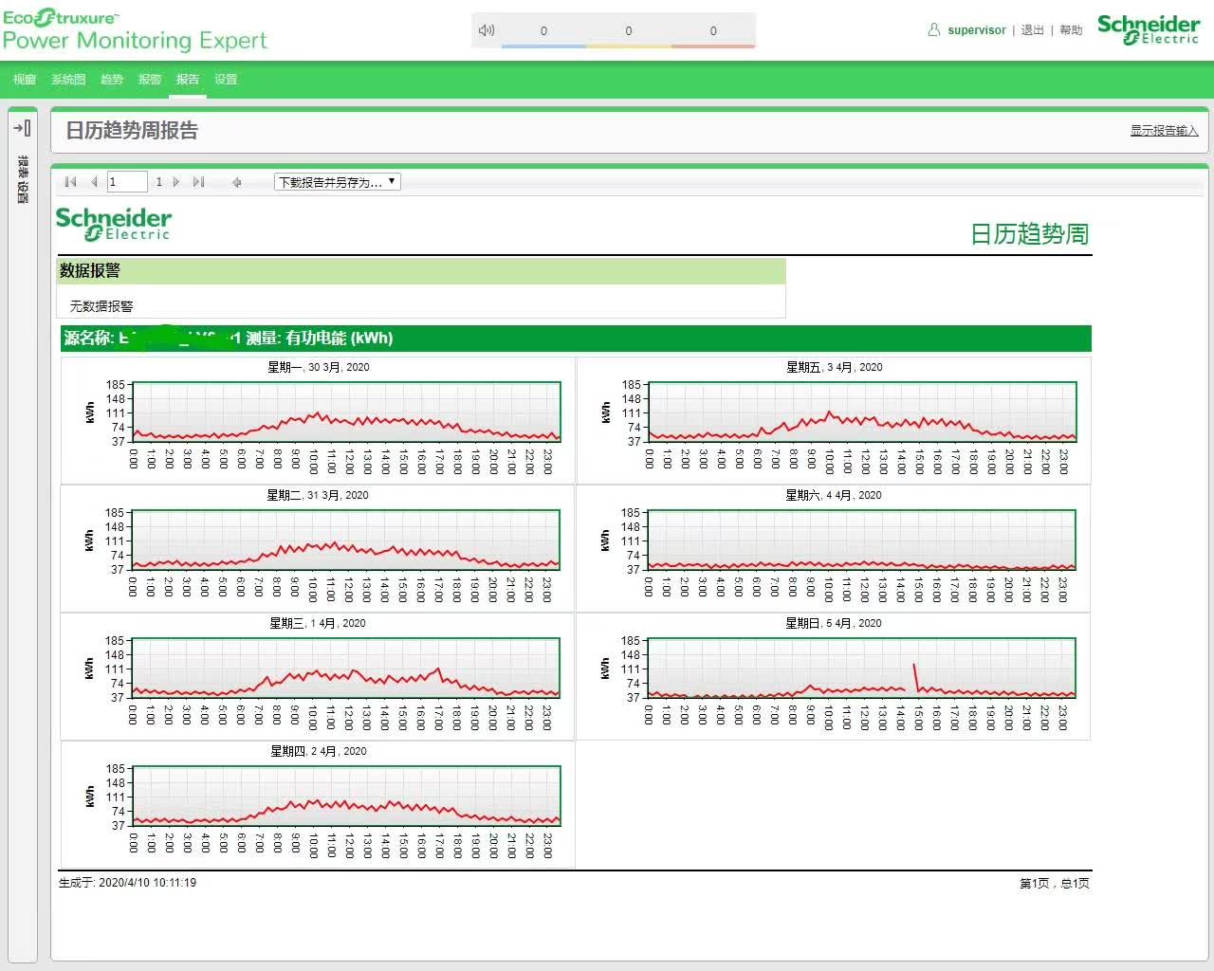Viewport: 1214px width, 971px height.
Task: Open the 趋势 tab
Action: (x=112, y=80)
